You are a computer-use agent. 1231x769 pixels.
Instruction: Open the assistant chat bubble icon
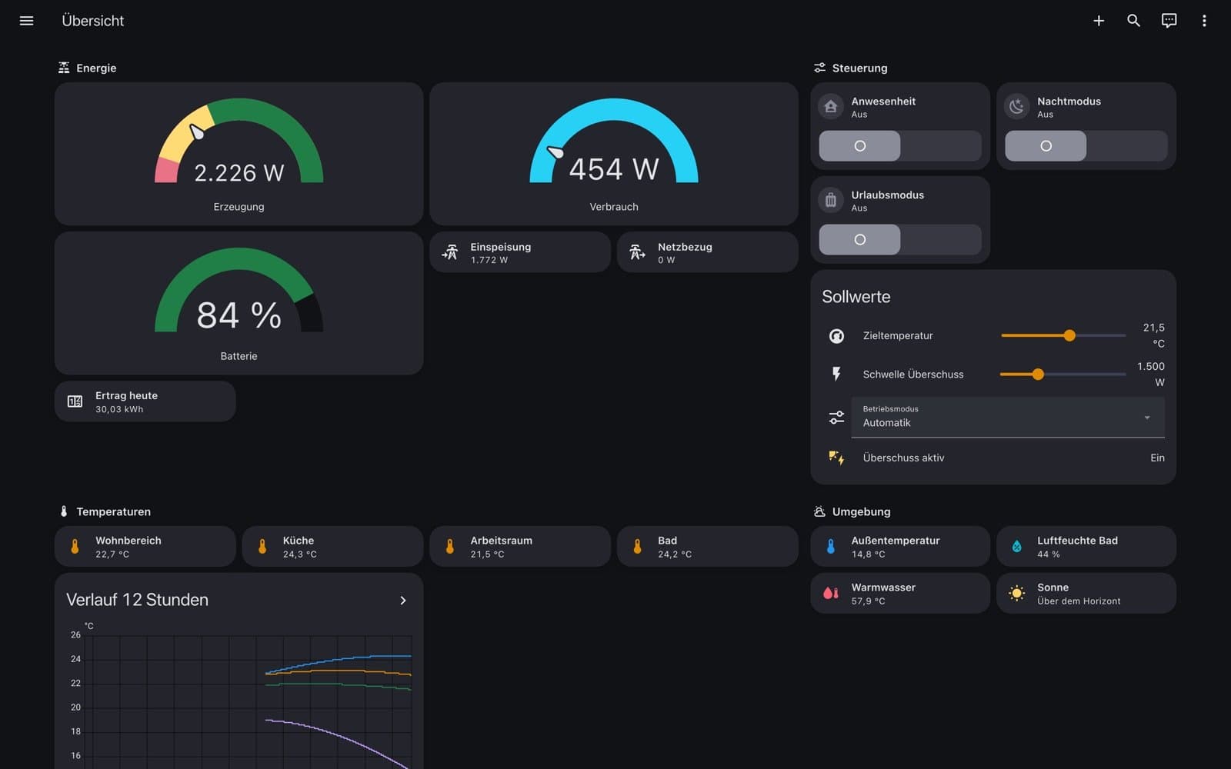[1169, 21]
